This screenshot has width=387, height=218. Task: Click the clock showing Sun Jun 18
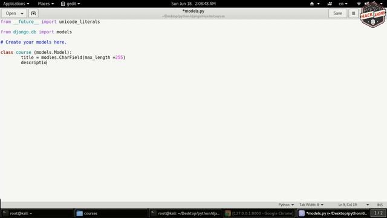(193, 4)
